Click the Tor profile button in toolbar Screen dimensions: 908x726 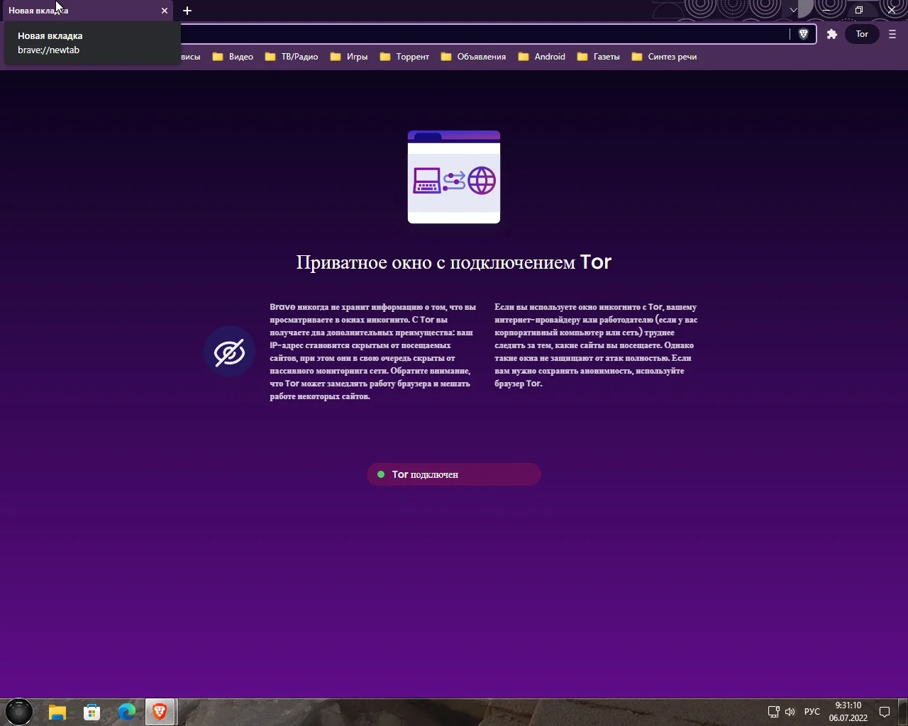(x=862, y=34)
